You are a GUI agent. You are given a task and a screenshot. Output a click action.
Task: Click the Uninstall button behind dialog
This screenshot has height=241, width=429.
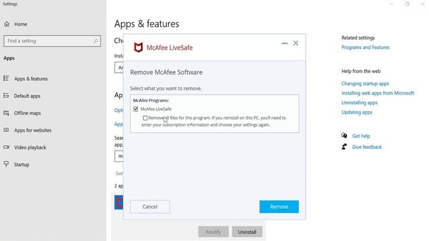click(x=247, y=232)
